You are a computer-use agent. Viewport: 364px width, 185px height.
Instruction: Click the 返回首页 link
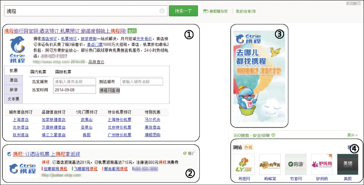353,3
